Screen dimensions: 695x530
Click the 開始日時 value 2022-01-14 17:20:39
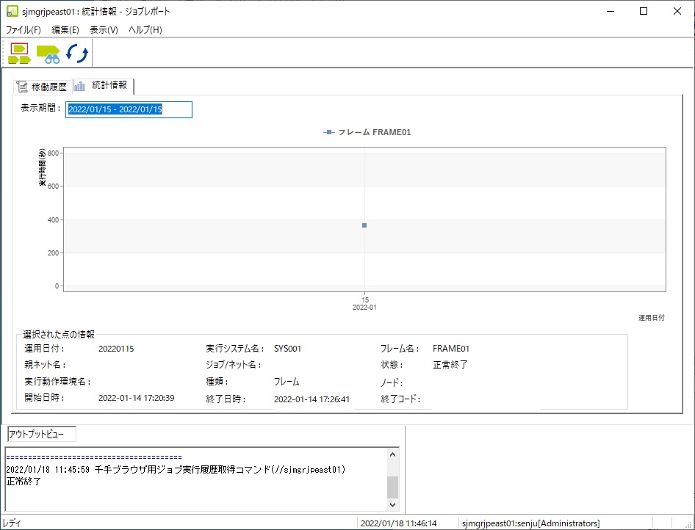pos(137,398)
